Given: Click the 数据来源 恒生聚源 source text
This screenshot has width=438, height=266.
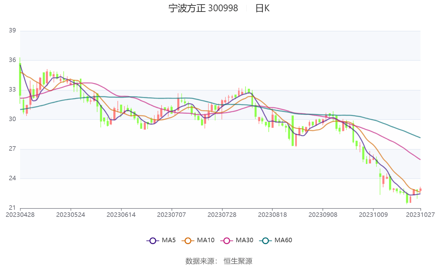Looking at the screenshot, I should 219,261.
